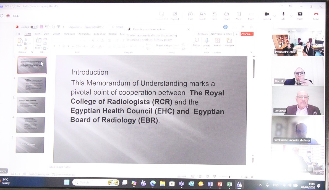Switch to the Draw tab

(46, 34)
